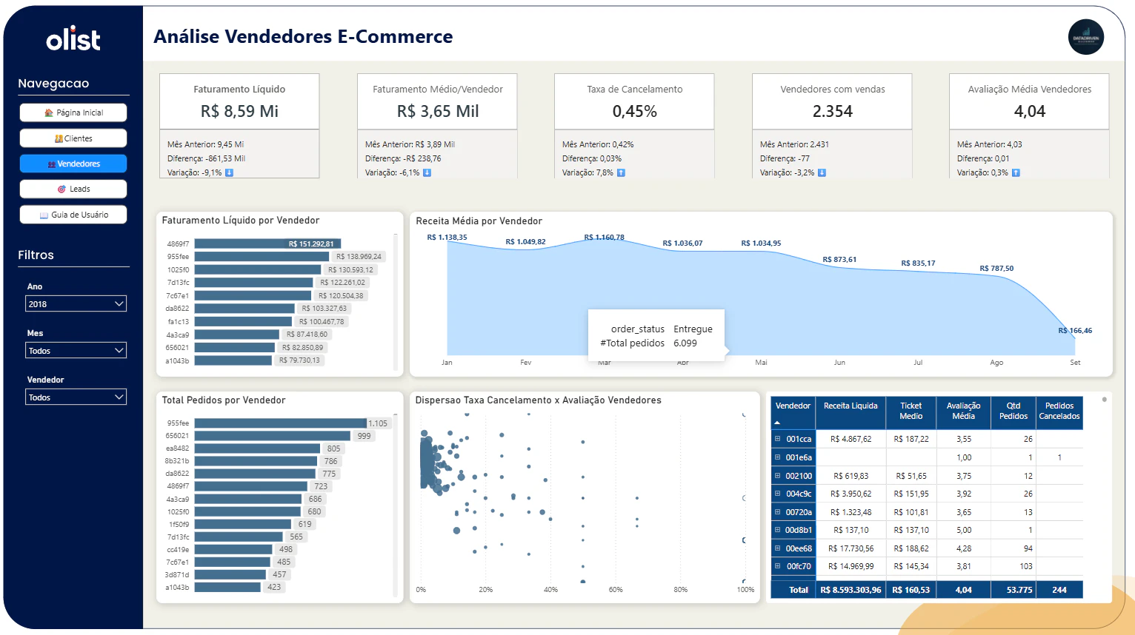This screenshot has width=1135, height=635.
Task: Sort table by Vendedor column header
Action: (793, 412)
